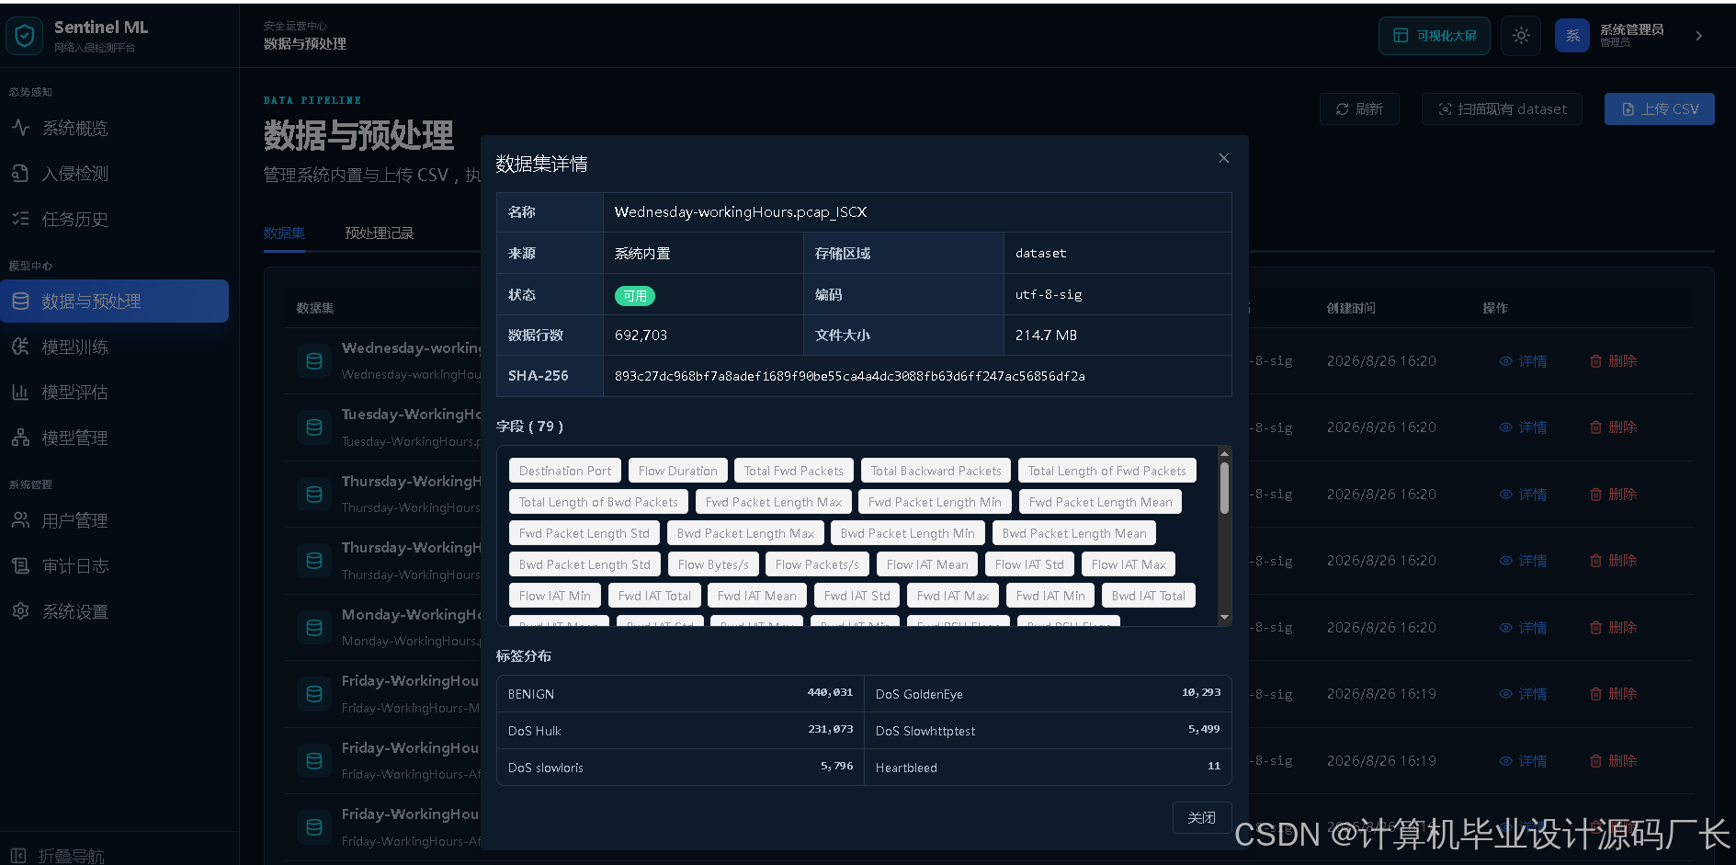The width and height of the screenshot is (1736, 865).
Task: Click the Destination Port field tag
Action: (565, 471)
